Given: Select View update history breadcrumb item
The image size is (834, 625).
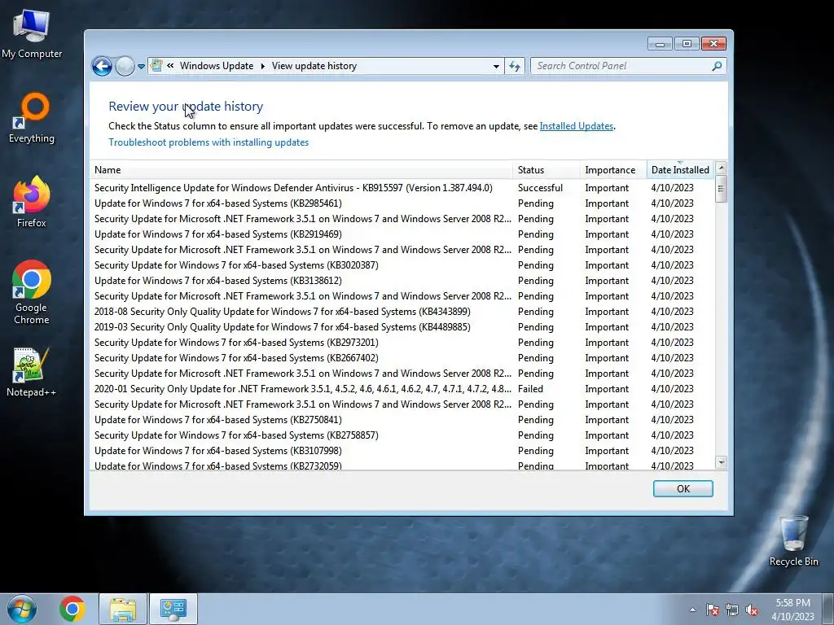Looking at the screenshot, I should [314, 66].
